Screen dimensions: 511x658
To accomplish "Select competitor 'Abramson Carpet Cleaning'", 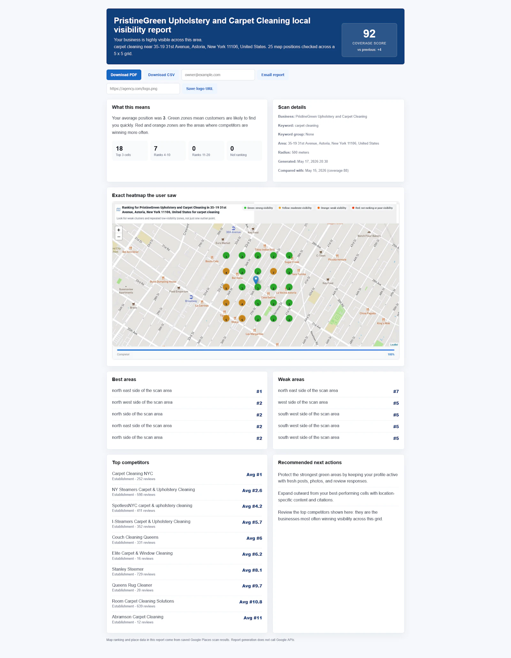I will (187, 620).
